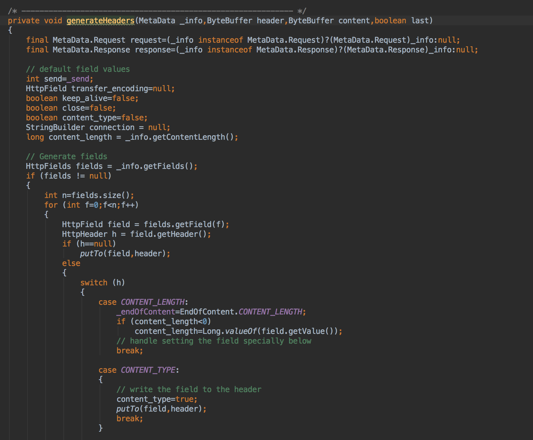
Task: Place cursor on 'boolean last' parameter
Action: 401,21
